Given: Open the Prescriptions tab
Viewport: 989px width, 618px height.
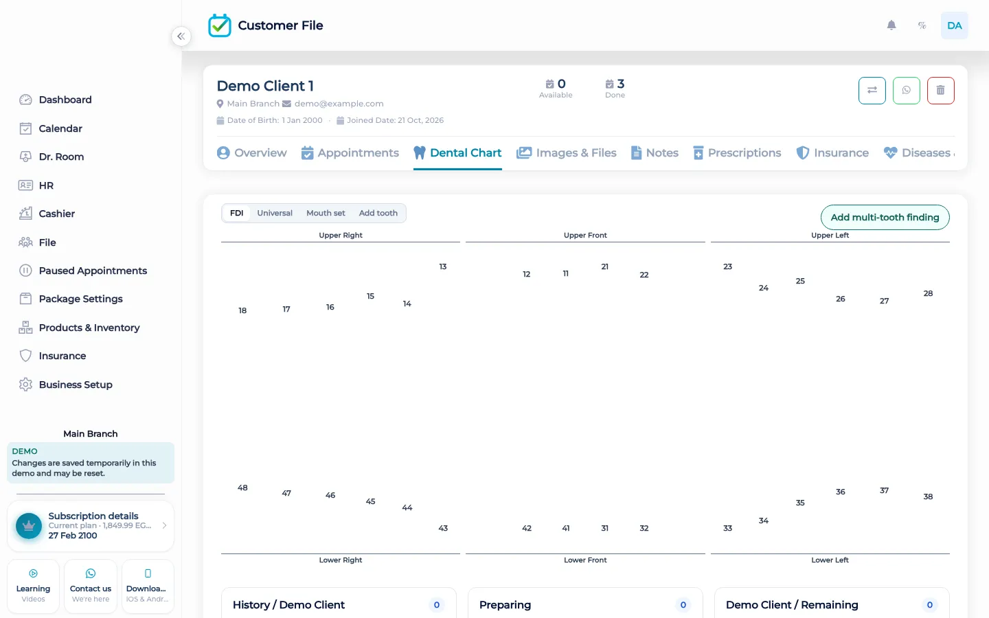Looking at the screenshot, I should pos(737,152).
